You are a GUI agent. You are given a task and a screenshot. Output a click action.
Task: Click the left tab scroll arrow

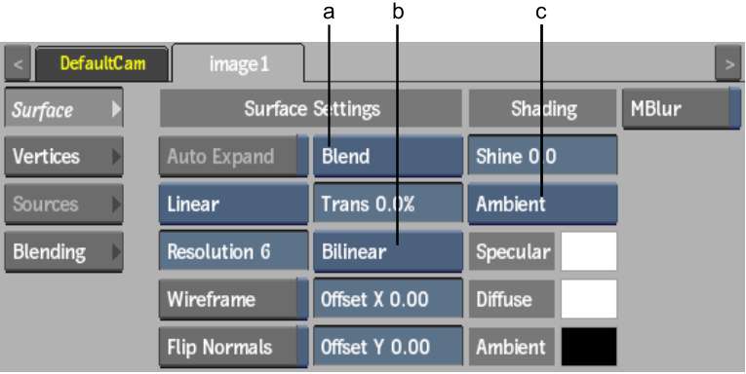pos(19,63)
